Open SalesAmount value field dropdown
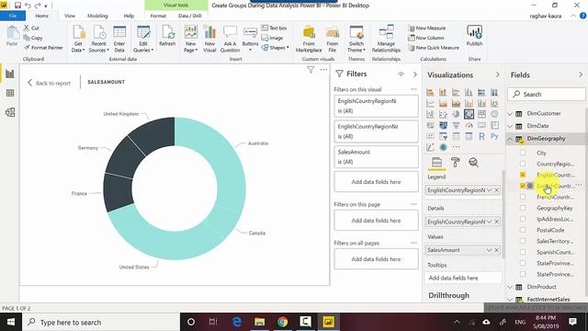 489,250
